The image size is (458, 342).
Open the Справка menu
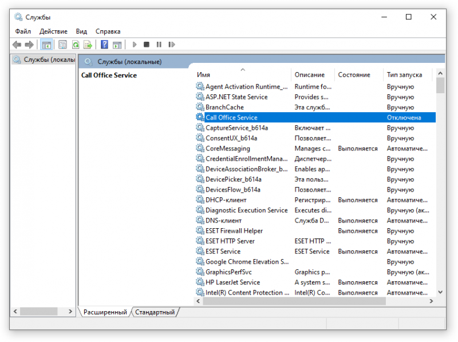tap(108, 31)
